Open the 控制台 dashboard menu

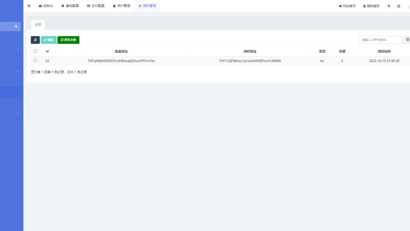tap(46, 6)
